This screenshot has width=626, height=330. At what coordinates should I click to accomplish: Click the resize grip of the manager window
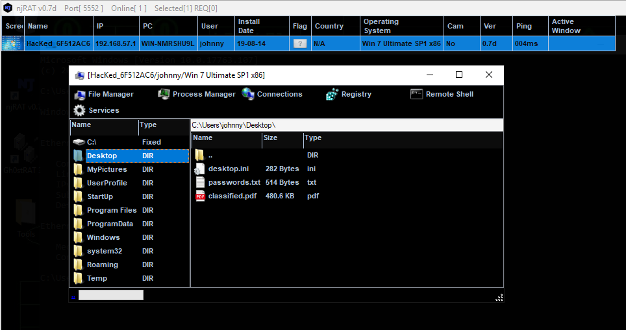(x=499, y=298)
